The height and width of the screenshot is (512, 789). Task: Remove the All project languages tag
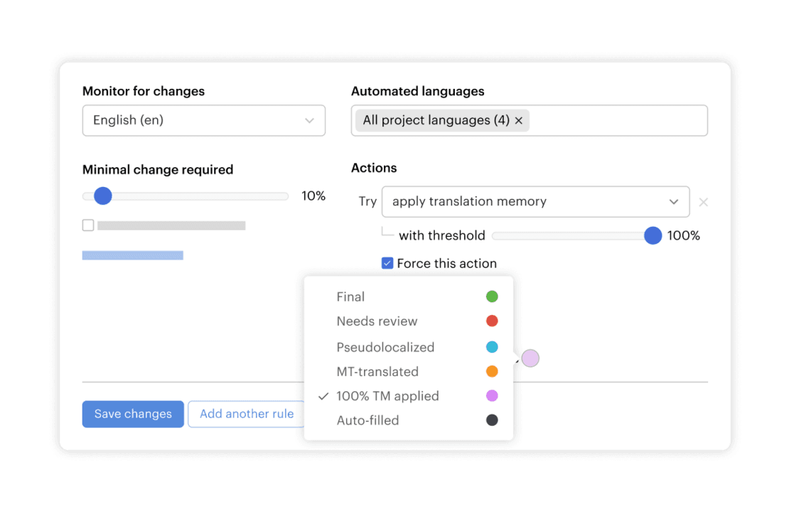point(518,121)
